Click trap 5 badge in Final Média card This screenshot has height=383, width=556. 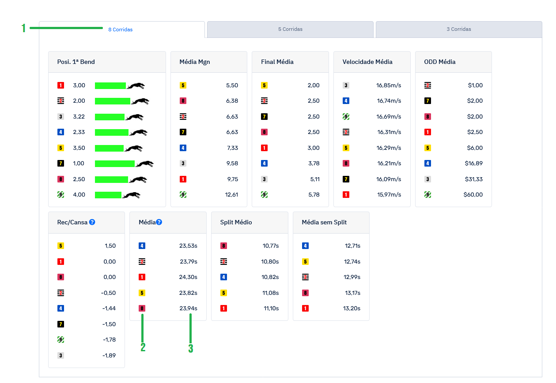pyautogui.click(x=264, y=86)
